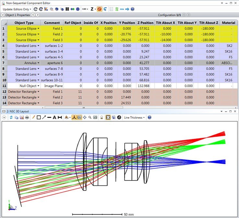Go to previous object properties arrow
This screenshot has width=239, height=218.
[x=33, y=15]
